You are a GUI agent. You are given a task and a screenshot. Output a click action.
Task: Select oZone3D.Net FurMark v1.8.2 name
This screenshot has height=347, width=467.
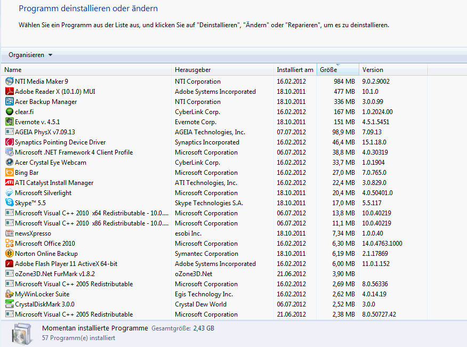tap(55, 274)
